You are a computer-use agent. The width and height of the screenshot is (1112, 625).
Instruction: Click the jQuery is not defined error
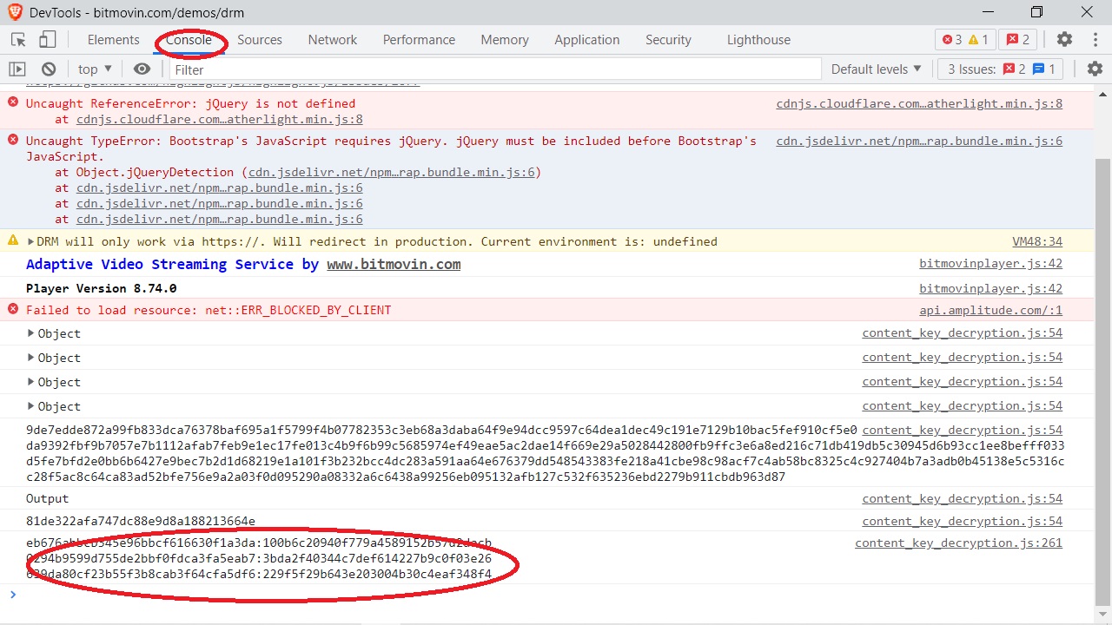point(190,104)
